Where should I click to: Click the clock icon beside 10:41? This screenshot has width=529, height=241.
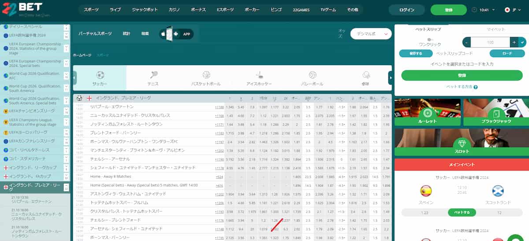[474, 10]
